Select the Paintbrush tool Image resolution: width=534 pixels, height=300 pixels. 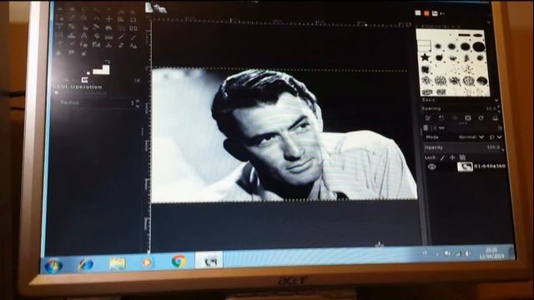click(133, 37)
